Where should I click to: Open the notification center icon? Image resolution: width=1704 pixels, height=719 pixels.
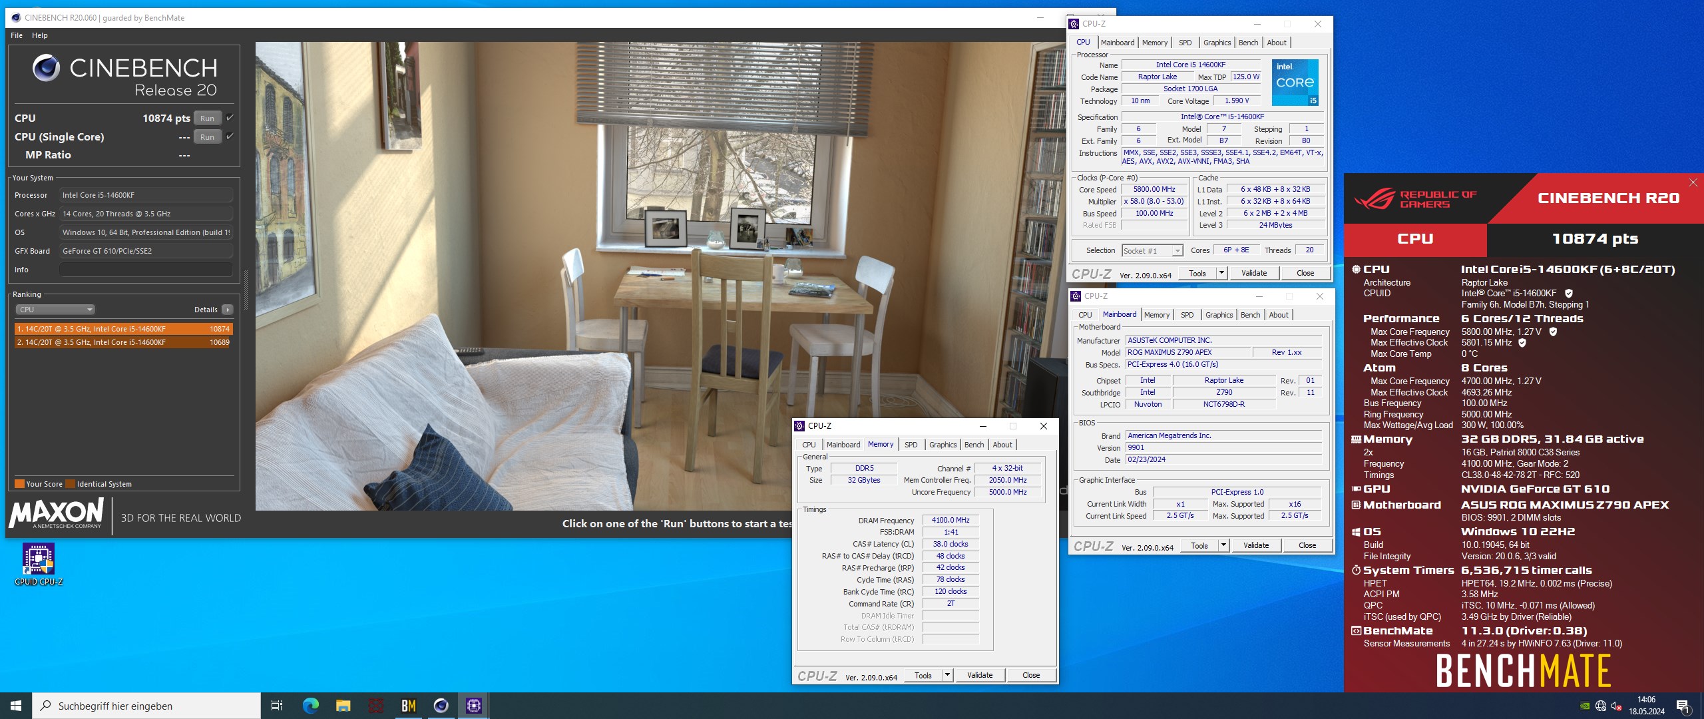[x=1683, y=706]
